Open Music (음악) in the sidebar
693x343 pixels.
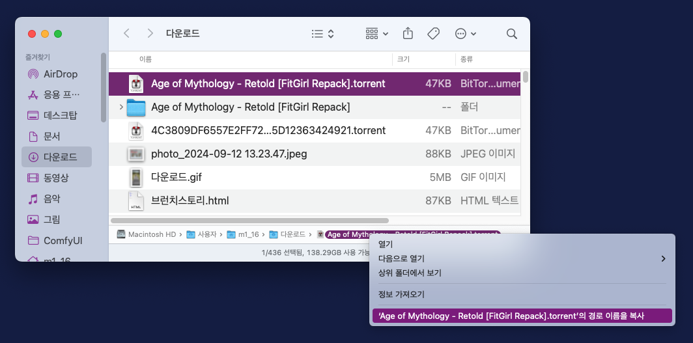click(57, 199)
